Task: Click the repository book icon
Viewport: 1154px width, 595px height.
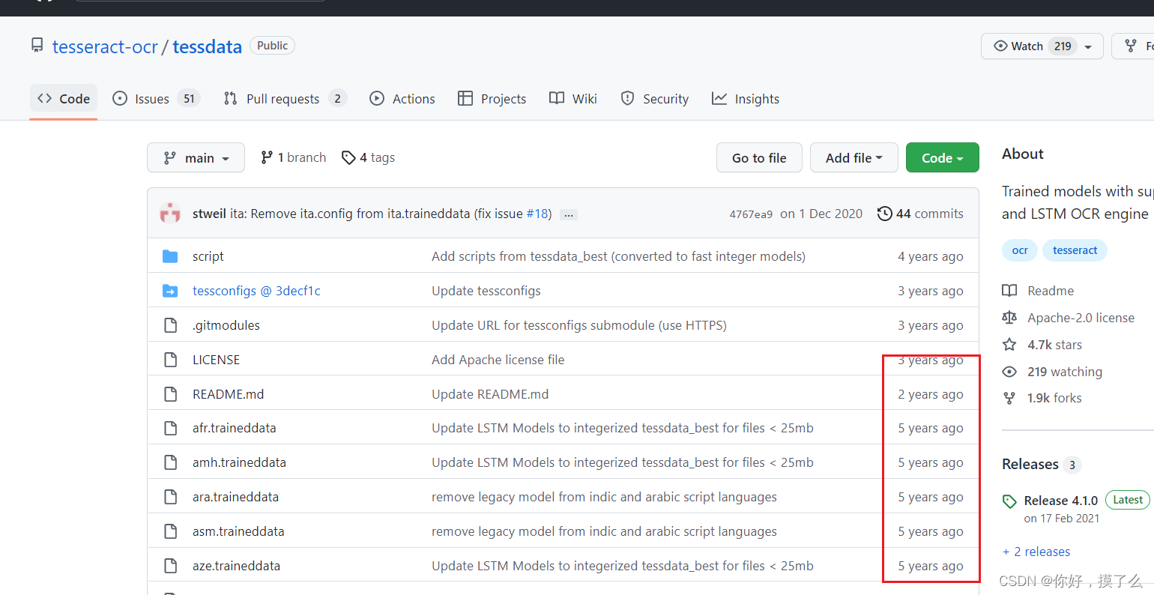Action: (37, 46)
